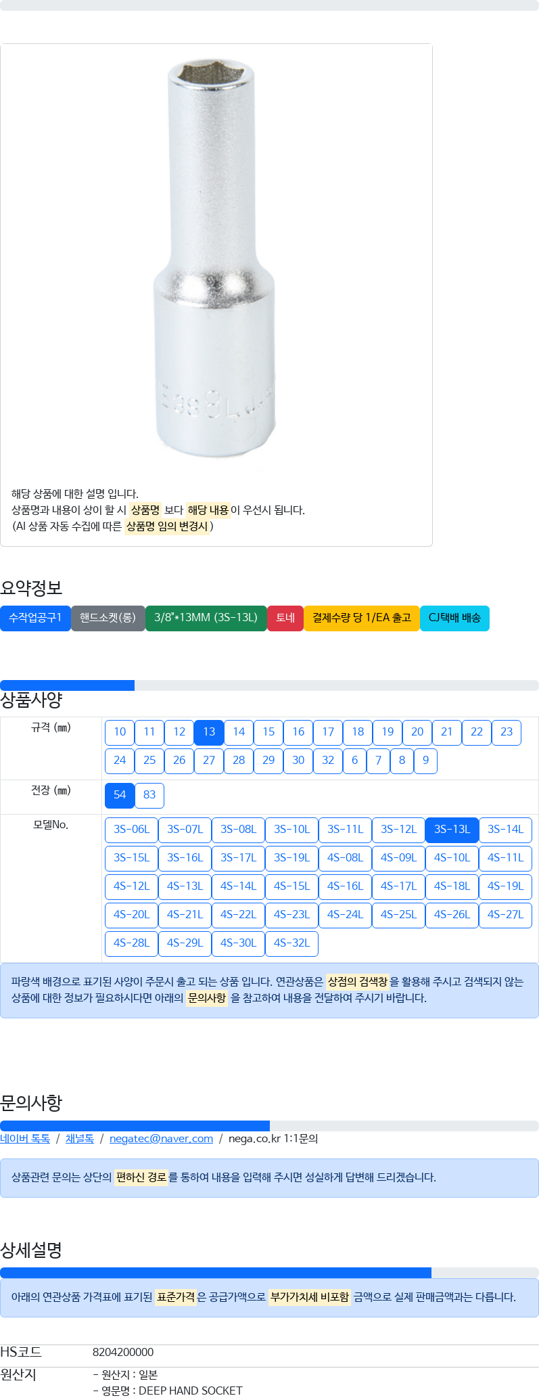This screenshot has width=539, height=1400.
Task: Click the deep socket product image
Action: [216, 257]
